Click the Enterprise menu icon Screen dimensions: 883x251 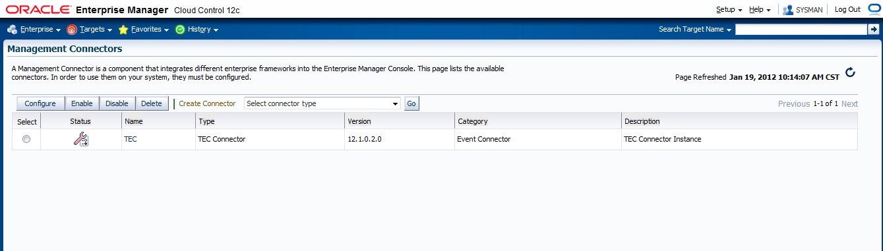coord(12,30)
